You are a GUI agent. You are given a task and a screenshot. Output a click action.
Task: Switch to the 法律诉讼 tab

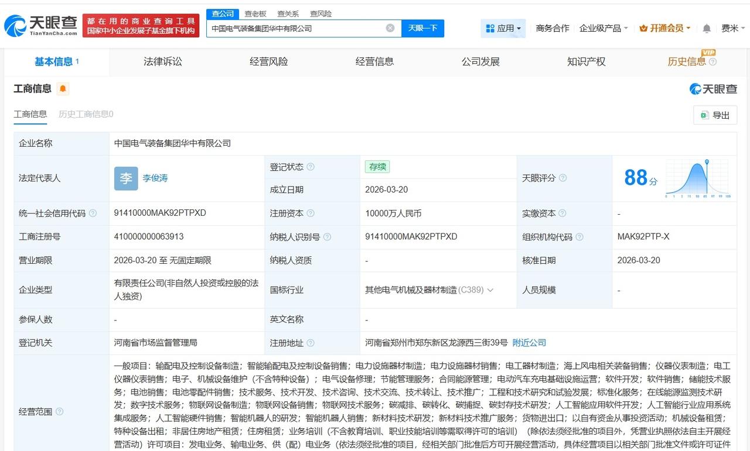[163, 61]
